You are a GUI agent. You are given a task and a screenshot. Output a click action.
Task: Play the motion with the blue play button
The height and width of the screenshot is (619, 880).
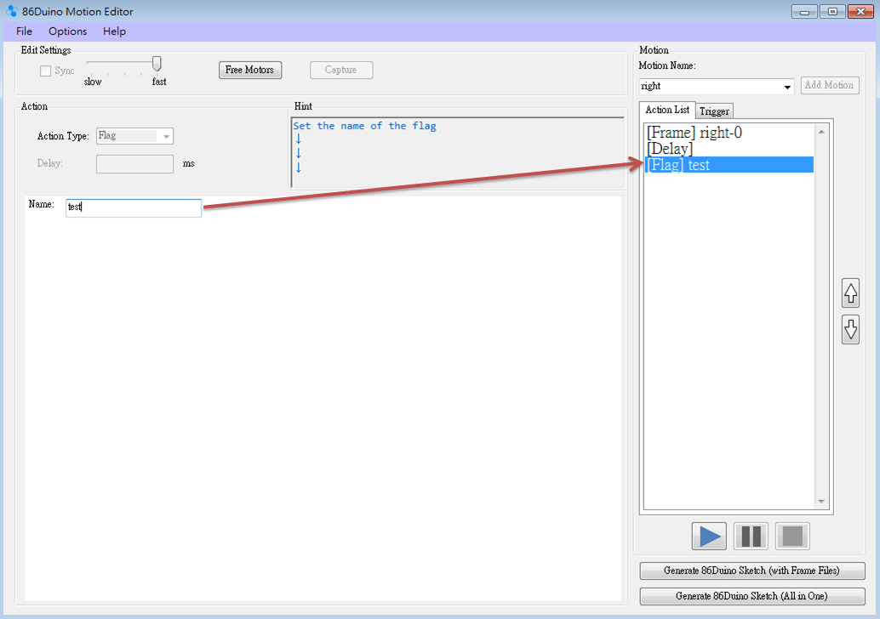point(709,536)
